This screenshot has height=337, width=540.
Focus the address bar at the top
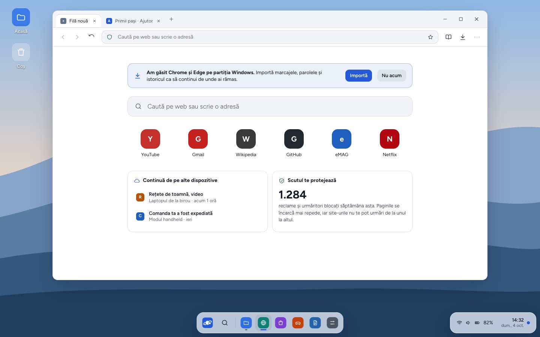tap(270, 37)
